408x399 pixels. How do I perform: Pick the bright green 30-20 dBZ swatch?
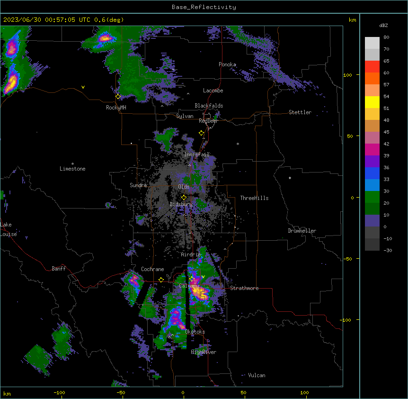point(372,197)
